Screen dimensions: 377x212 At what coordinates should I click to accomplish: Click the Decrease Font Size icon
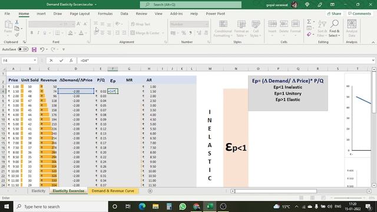click(85, 24)
